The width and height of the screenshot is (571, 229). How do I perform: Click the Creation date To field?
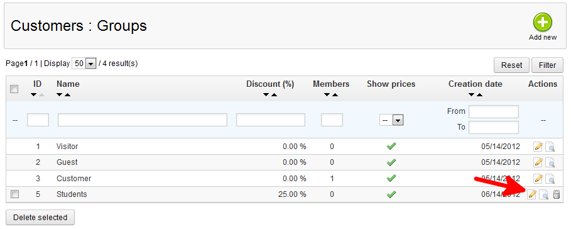(x=494, y=127)
